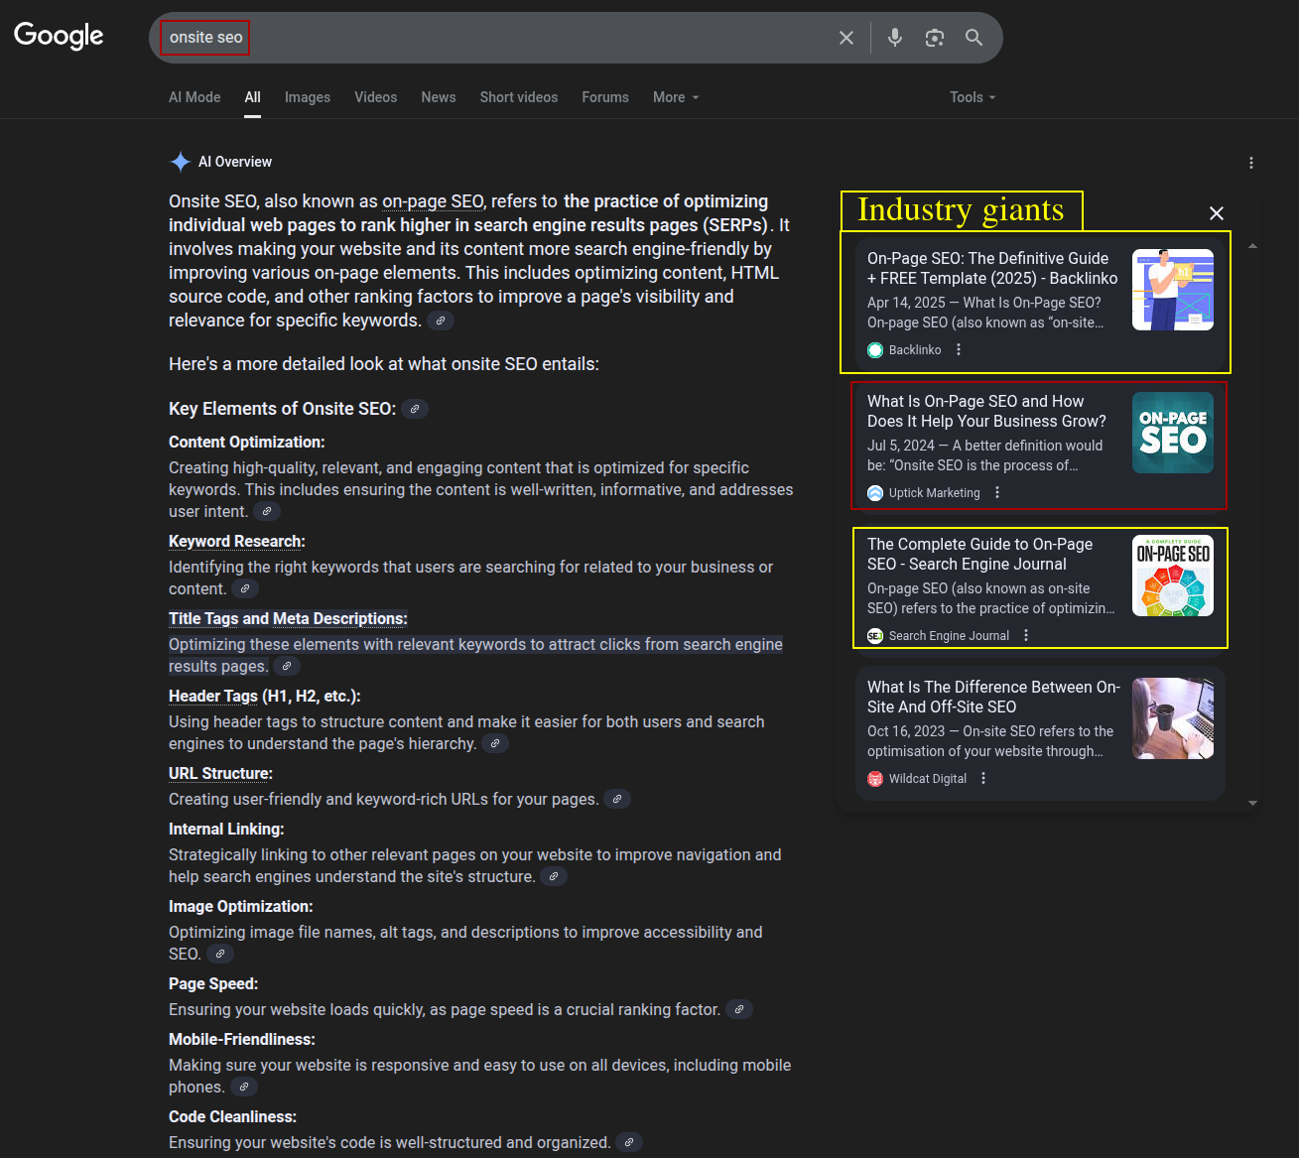Switch to the Images tab
This screenshot has width=1299, height=1158.
tap(308, 97)
